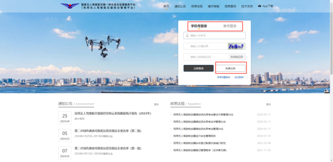Click the 忘记密码? link

[239, 77]
